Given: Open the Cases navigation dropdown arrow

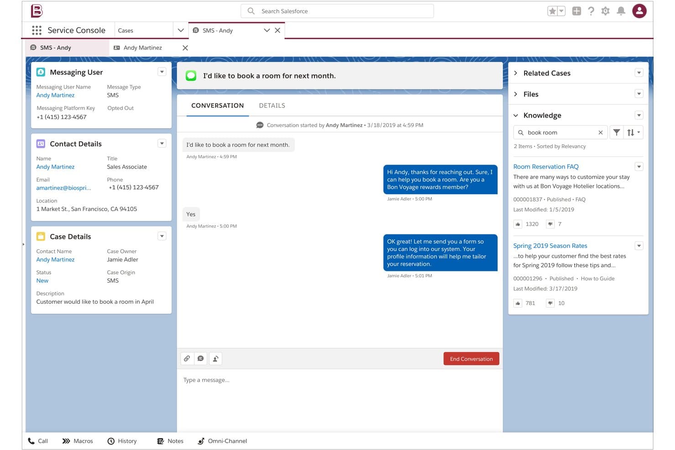Looking at the screenshot, I should 181,30.
